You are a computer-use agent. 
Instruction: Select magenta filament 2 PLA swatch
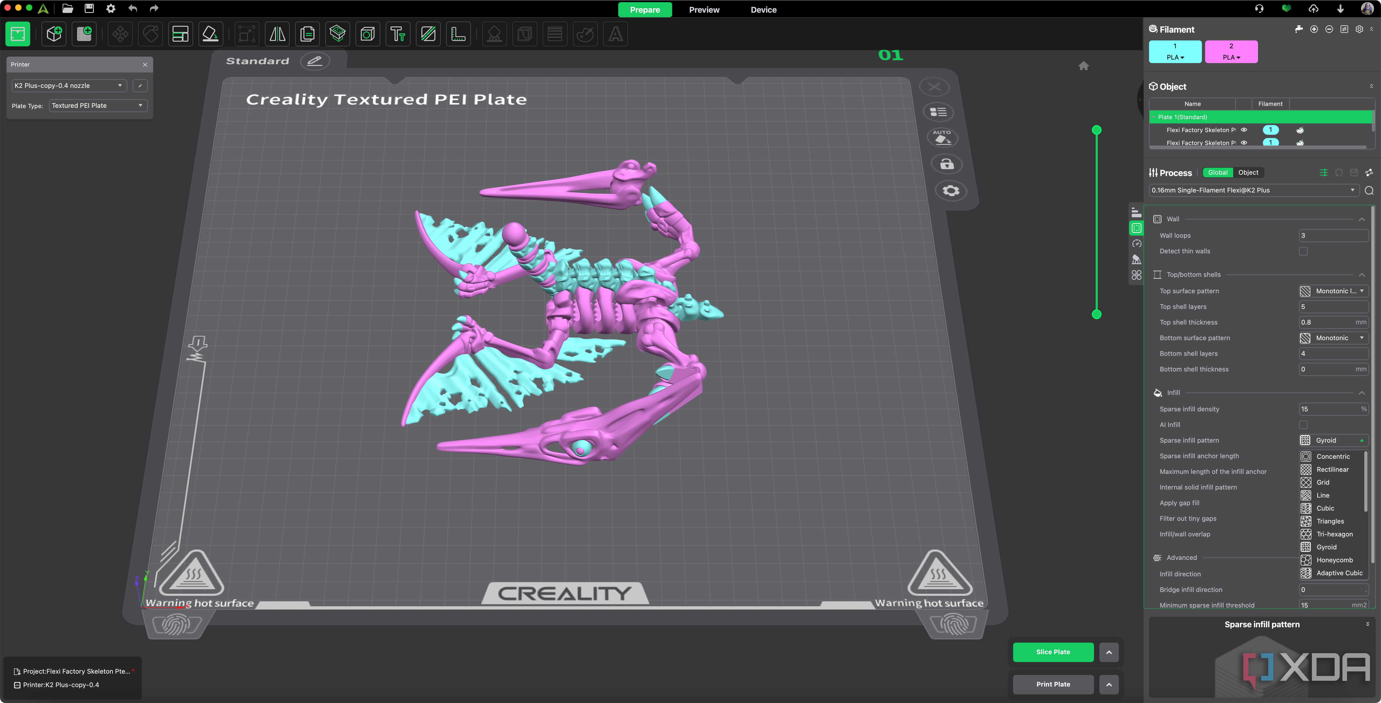tap(1231, 52)
